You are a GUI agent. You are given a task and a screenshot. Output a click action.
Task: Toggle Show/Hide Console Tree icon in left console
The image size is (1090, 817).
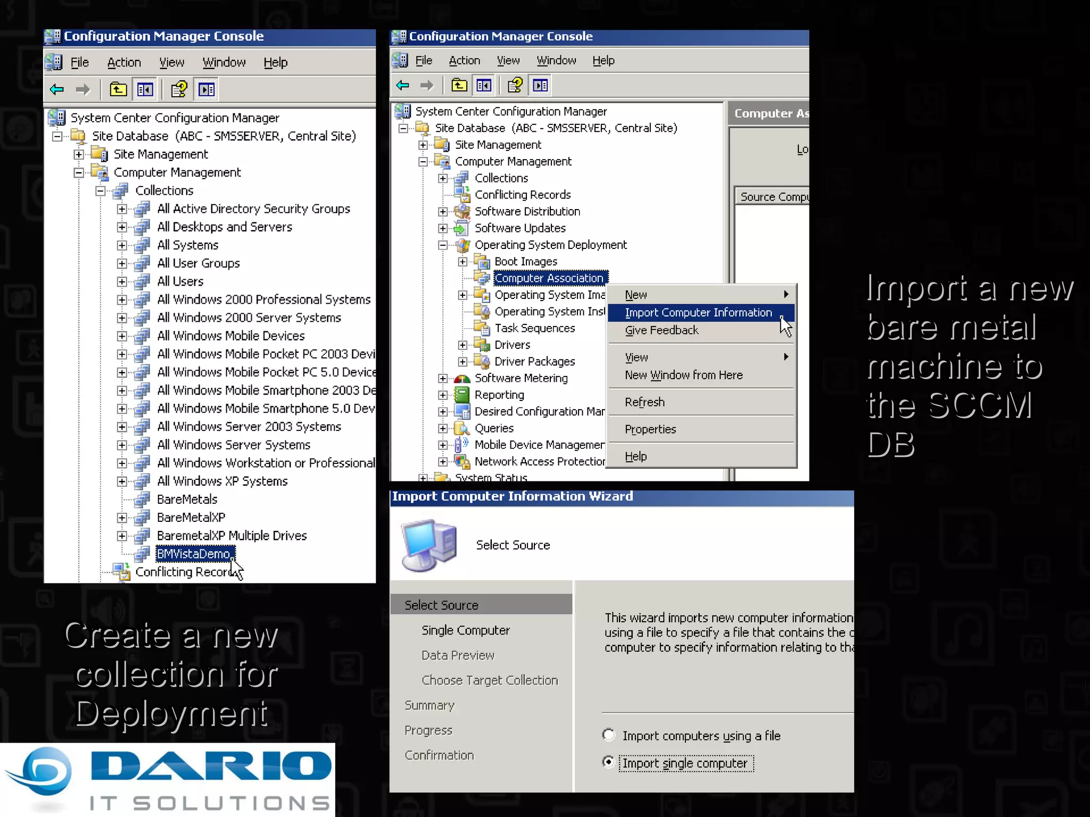(x=145, y=89)
